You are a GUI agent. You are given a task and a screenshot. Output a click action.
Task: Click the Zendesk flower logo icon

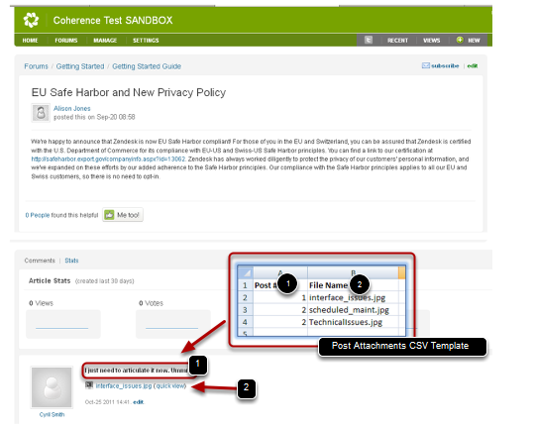(31, 20)
